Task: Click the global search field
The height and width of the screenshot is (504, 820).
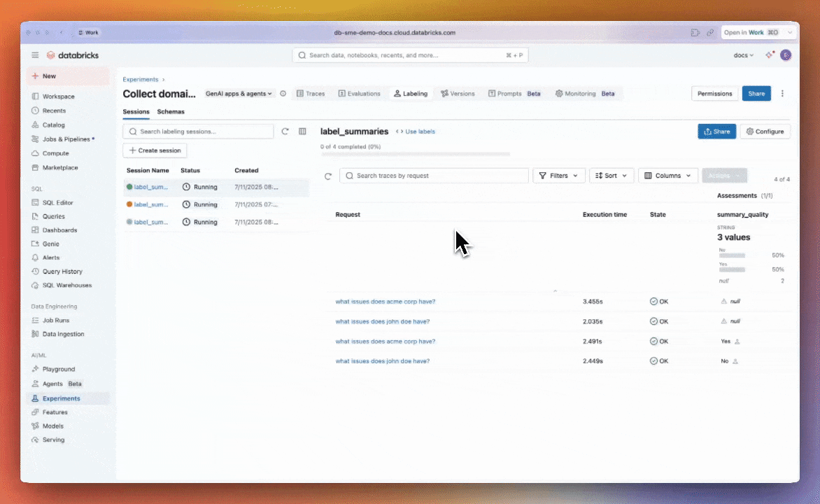Action: 410,55
